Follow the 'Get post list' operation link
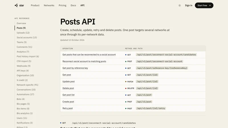 [x=68, y=95]
